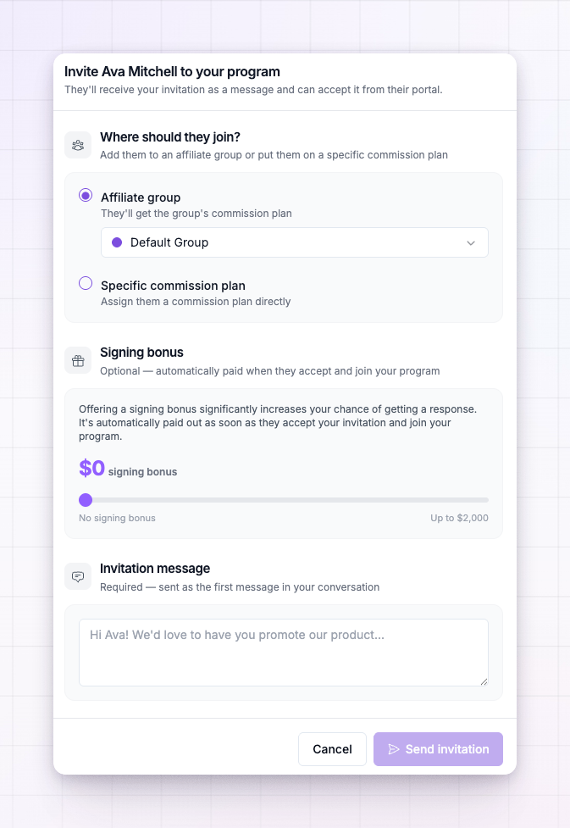The width and height of the screenshot is (570, 828).
Task: Click Cancel to dismiss the invitation
Action: (x=332, y=749)
